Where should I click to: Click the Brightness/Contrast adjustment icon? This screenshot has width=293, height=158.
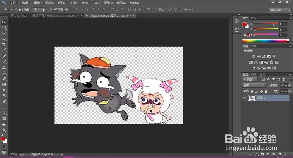click(253, 56)
